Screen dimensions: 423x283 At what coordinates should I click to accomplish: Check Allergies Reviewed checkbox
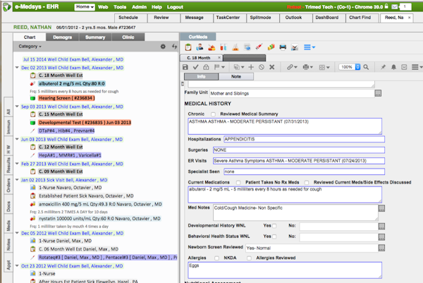[x=250, y=258]
